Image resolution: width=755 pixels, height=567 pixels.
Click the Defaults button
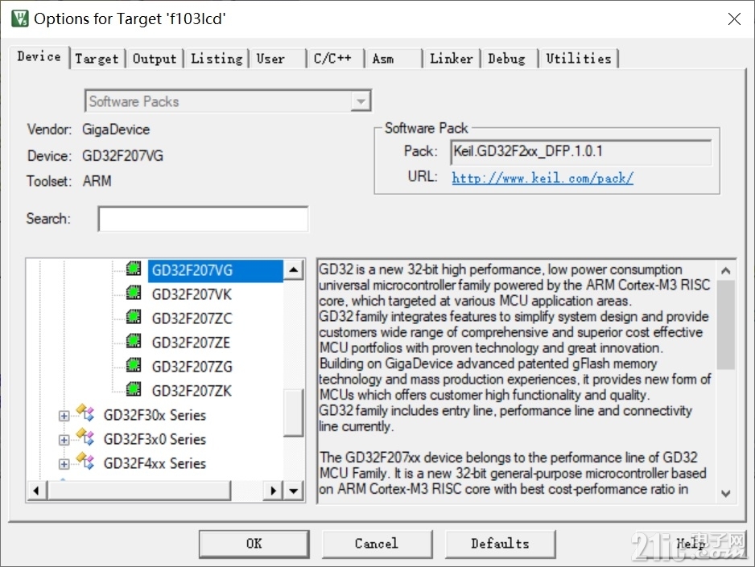(x=500, y=544)
